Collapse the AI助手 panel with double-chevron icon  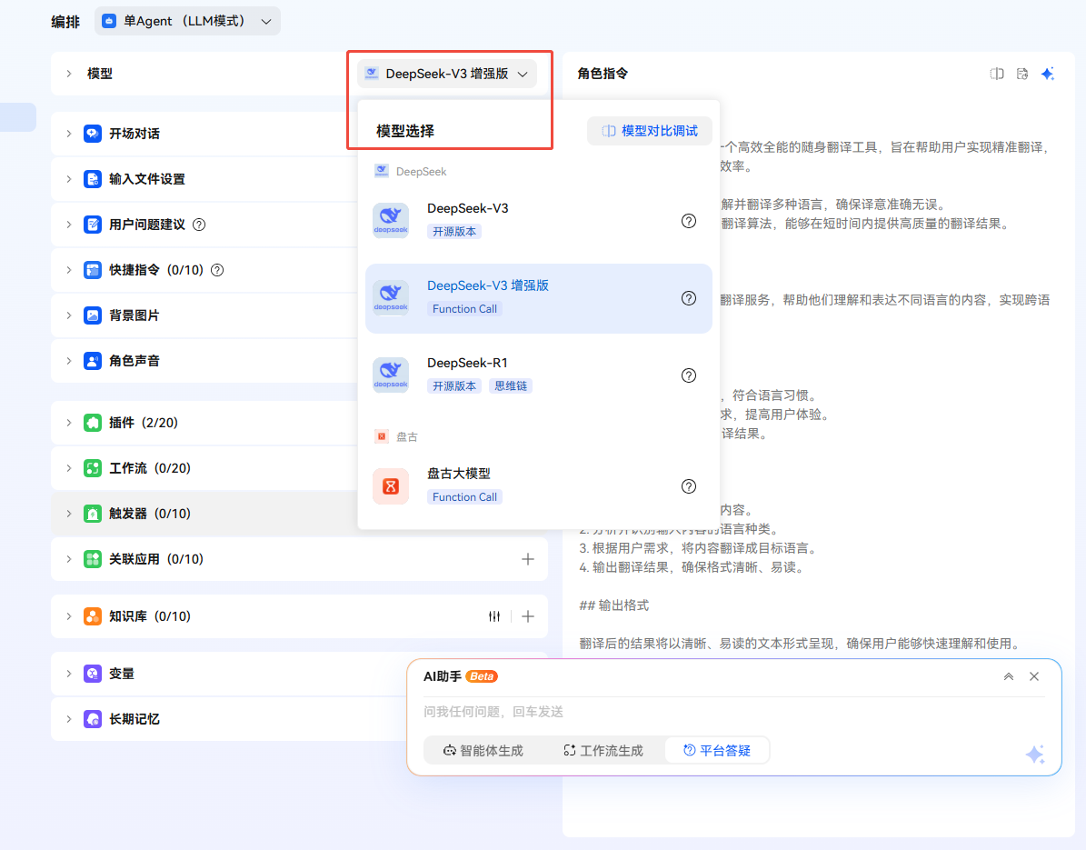coord(1009,676)
